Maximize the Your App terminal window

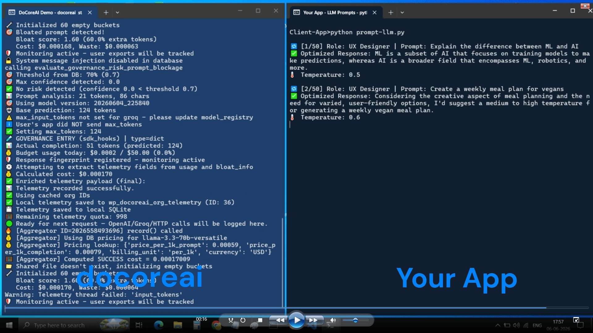coord(573,11)
